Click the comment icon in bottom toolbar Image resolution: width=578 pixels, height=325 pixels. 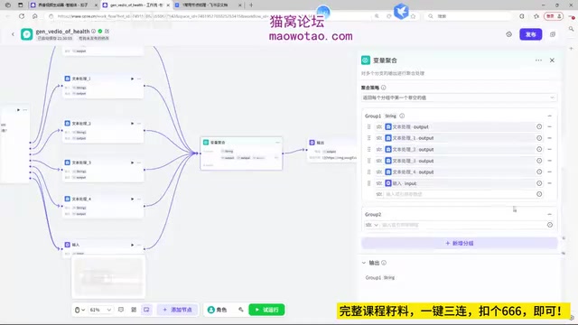pyautogui.click(x=121, y=310)
